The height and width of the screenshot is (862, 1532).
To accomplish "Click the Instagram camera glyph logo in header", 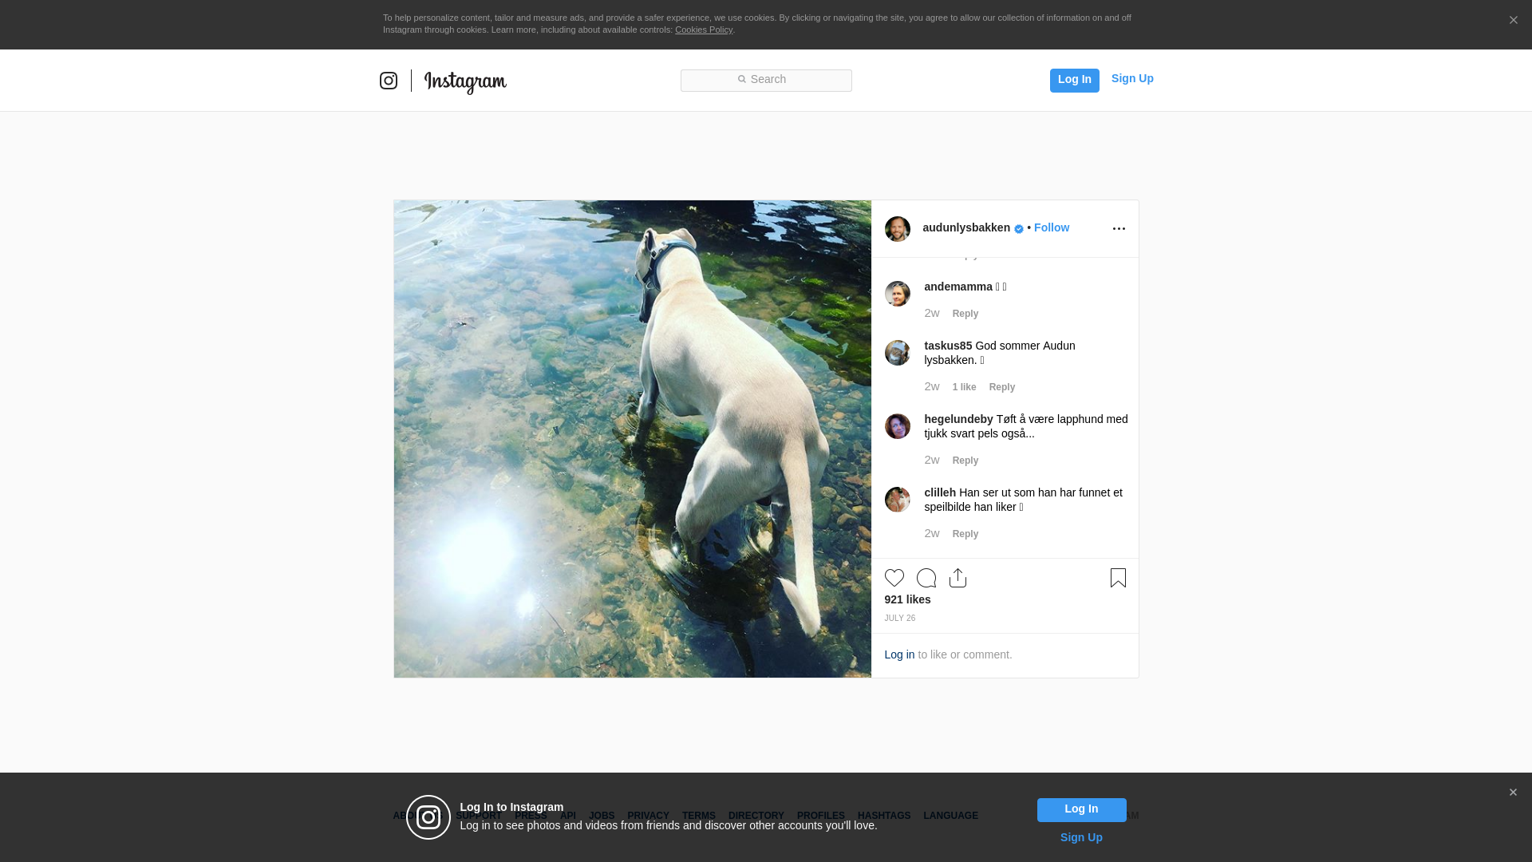I will point(389,81).
